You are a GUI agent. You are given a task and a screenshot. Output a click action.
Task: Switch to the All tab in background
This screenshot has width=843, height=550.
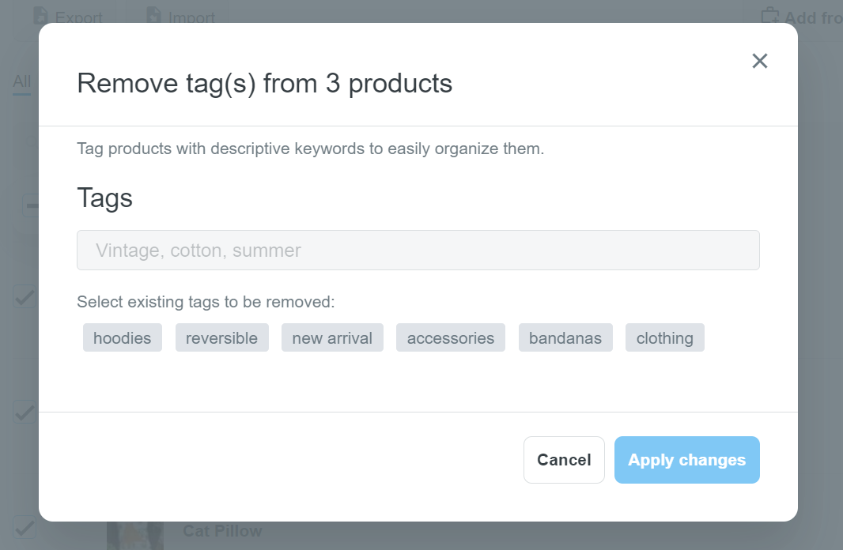[x=21, y=81]
